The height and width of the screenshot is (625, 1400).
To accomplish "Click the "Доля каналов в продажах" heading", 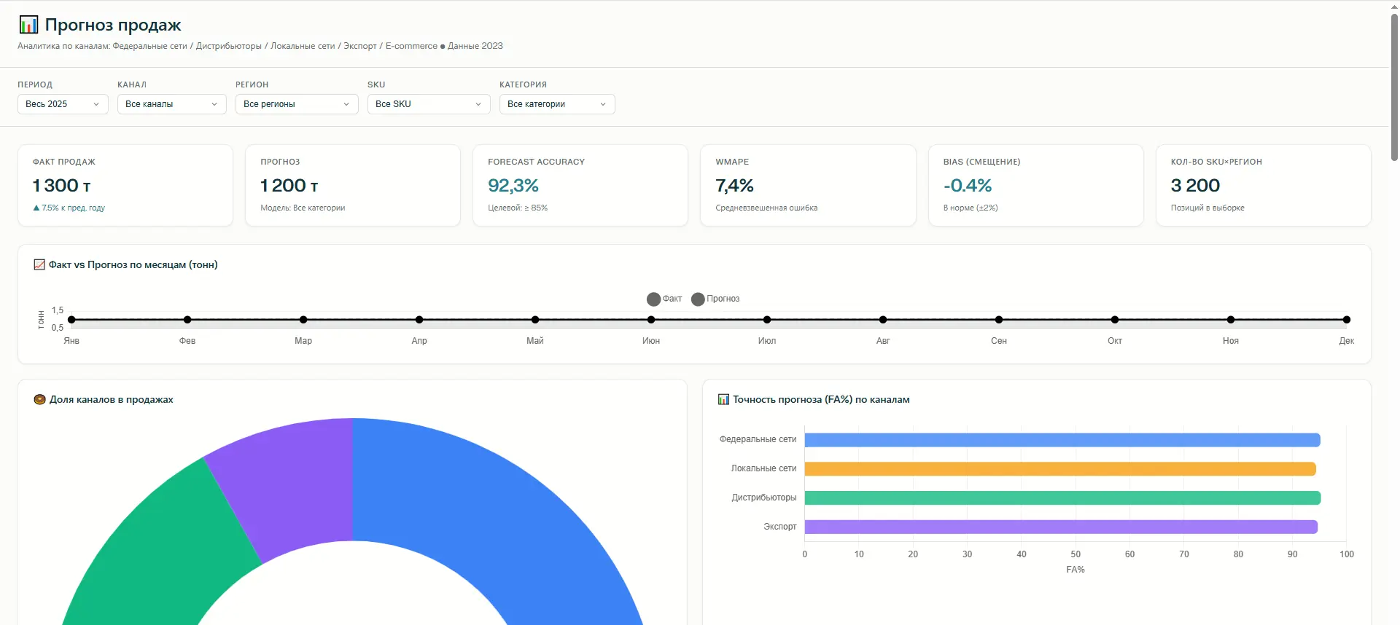I will coord(112,399).
